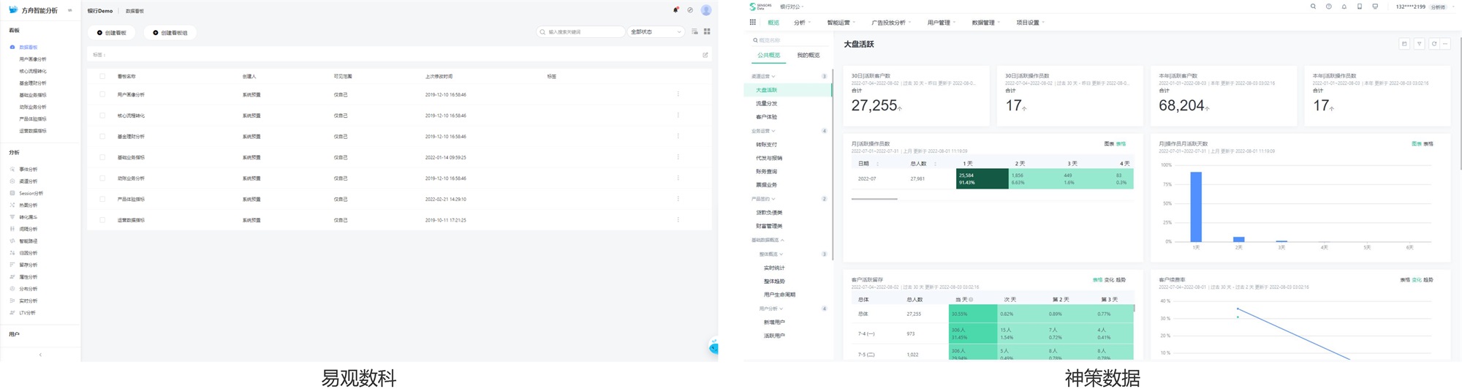
Task: Click the 属性分析 icon in 方舟 sidebar
Action: (x=12, y=276)
